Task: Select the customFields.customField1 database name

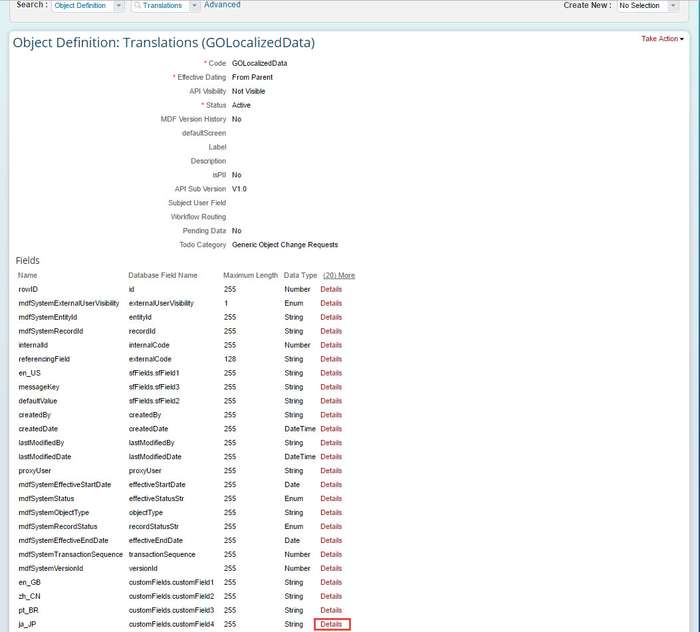Action: pos(172,582)
